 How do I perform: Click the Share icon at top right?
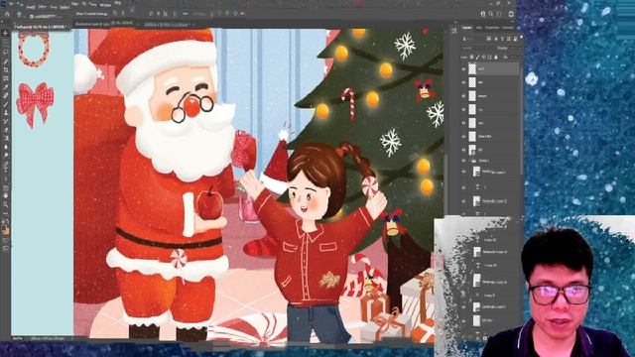[511, 14]
